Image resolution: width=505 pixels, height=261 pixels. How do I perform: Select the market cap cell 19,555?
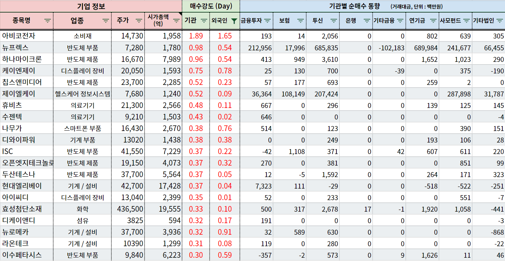[163, 209]
